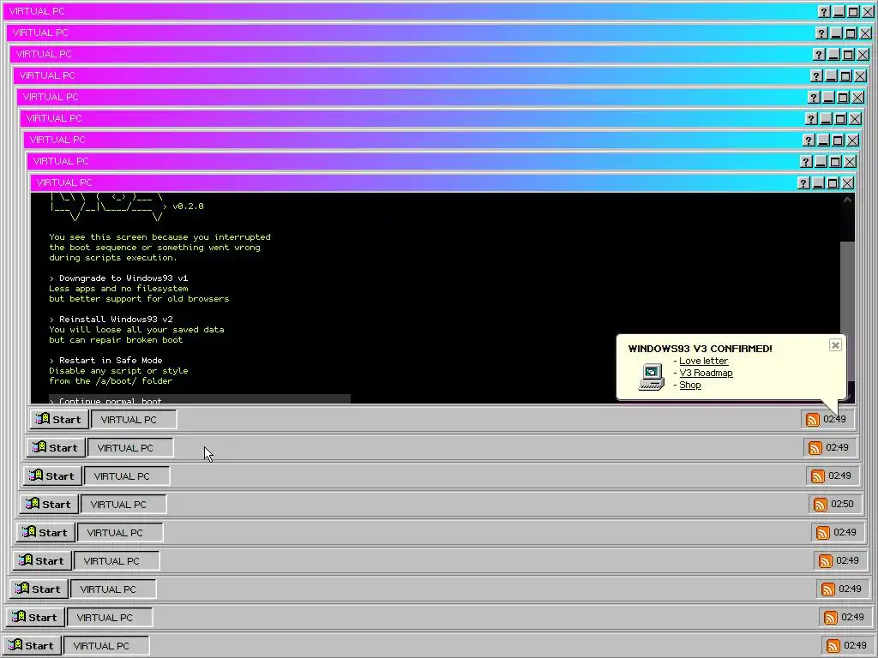
Task: Click the outermost window's VIRTUAL PC title
Action: tap(37, 11)
